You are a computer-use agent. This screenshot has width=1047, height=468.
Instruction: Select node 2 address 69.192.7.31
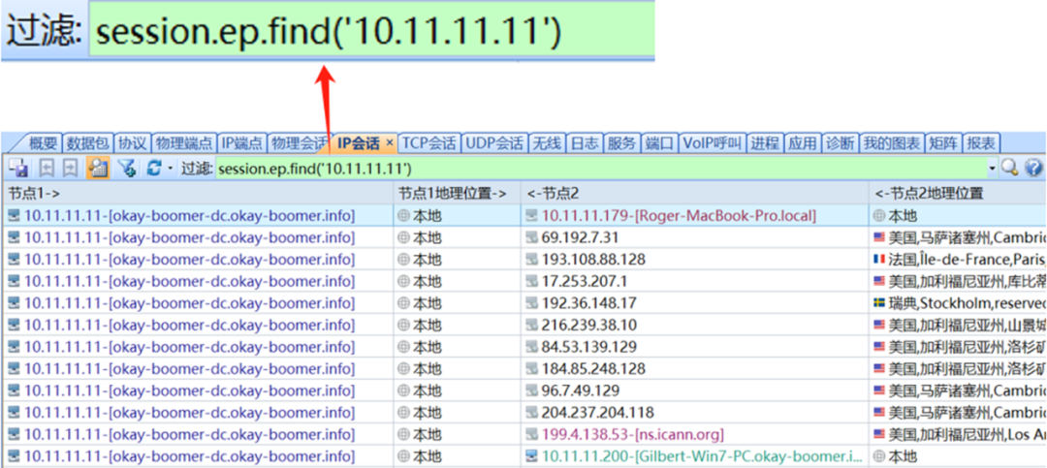click(x=581, y=237)
